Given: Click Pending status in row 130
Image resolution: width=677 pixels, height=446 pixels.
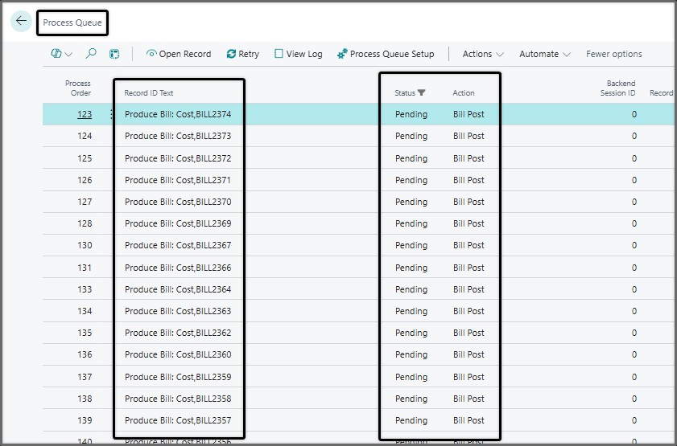Looking at the screenshot, I should click(411, 245).
